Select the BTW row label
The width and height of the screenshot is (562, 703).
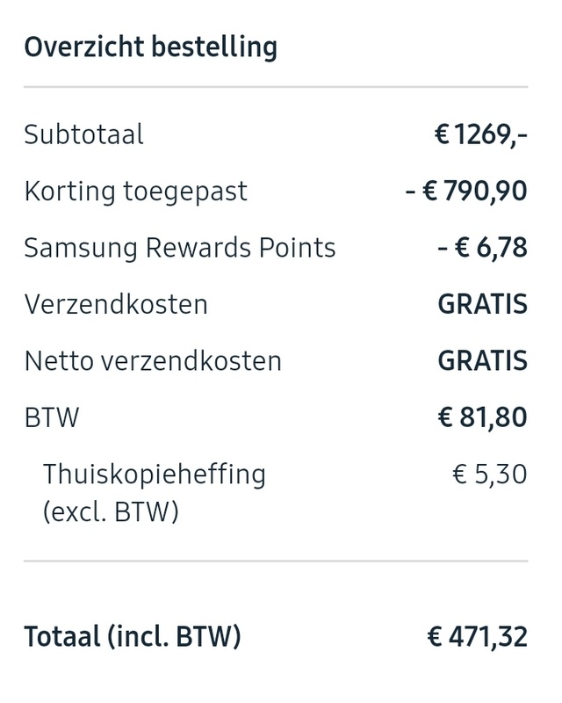tap(52, 417)
